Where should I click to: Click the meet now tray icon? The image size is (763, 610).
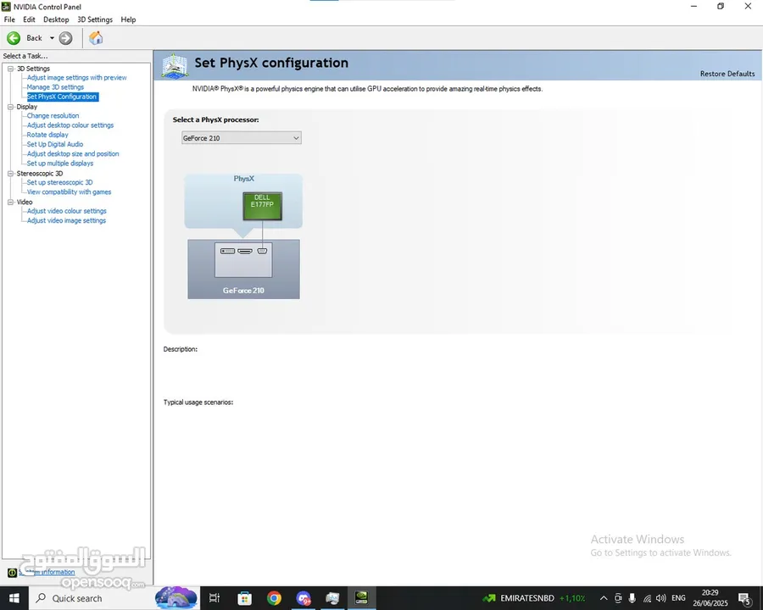618,598
